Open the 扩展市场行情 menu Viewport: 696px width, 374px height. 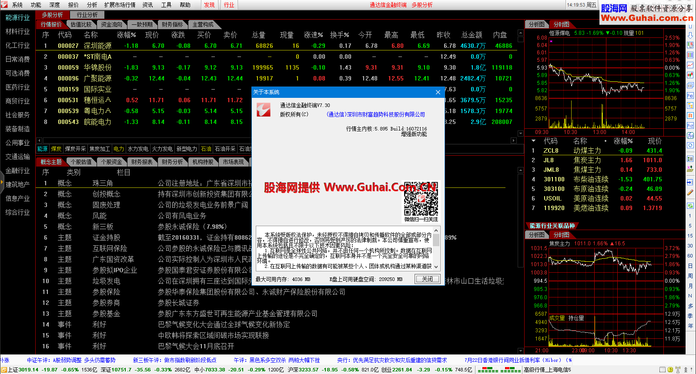(x=120, y=5)
